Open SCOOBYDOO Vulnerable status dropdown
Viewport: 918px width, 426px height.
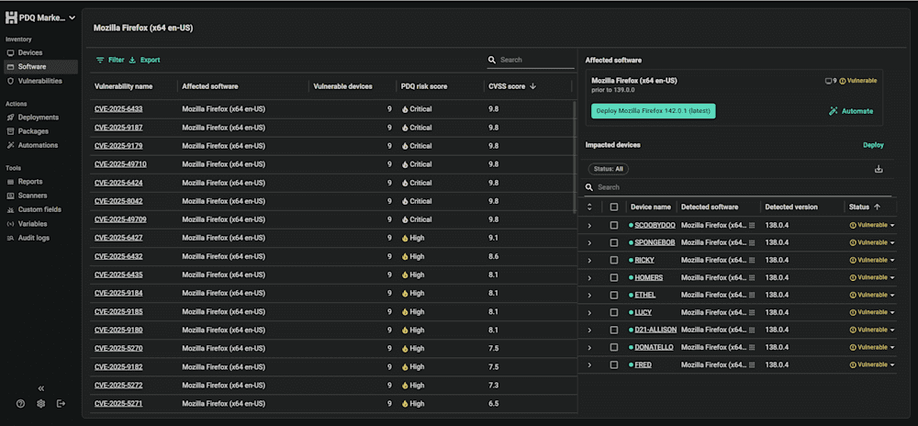(x=872, y=225)
